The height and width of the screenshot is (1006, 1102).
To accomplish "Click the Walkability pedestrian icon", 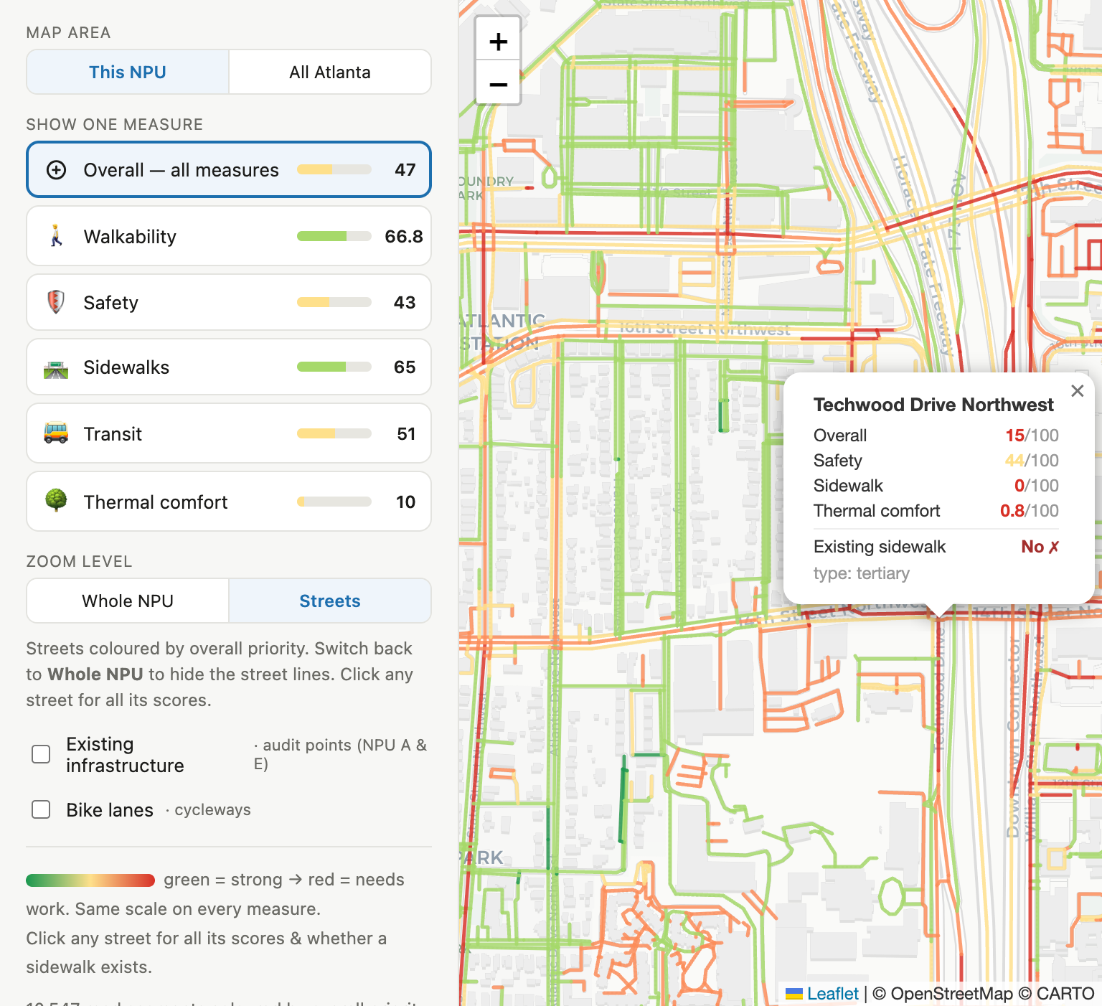I will [x=56, y=236].
